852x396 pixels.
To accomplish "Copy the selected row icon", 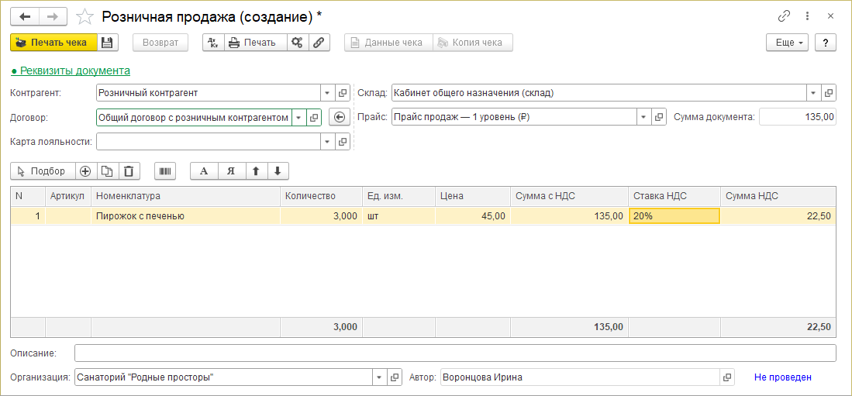I will pos(107,171).
